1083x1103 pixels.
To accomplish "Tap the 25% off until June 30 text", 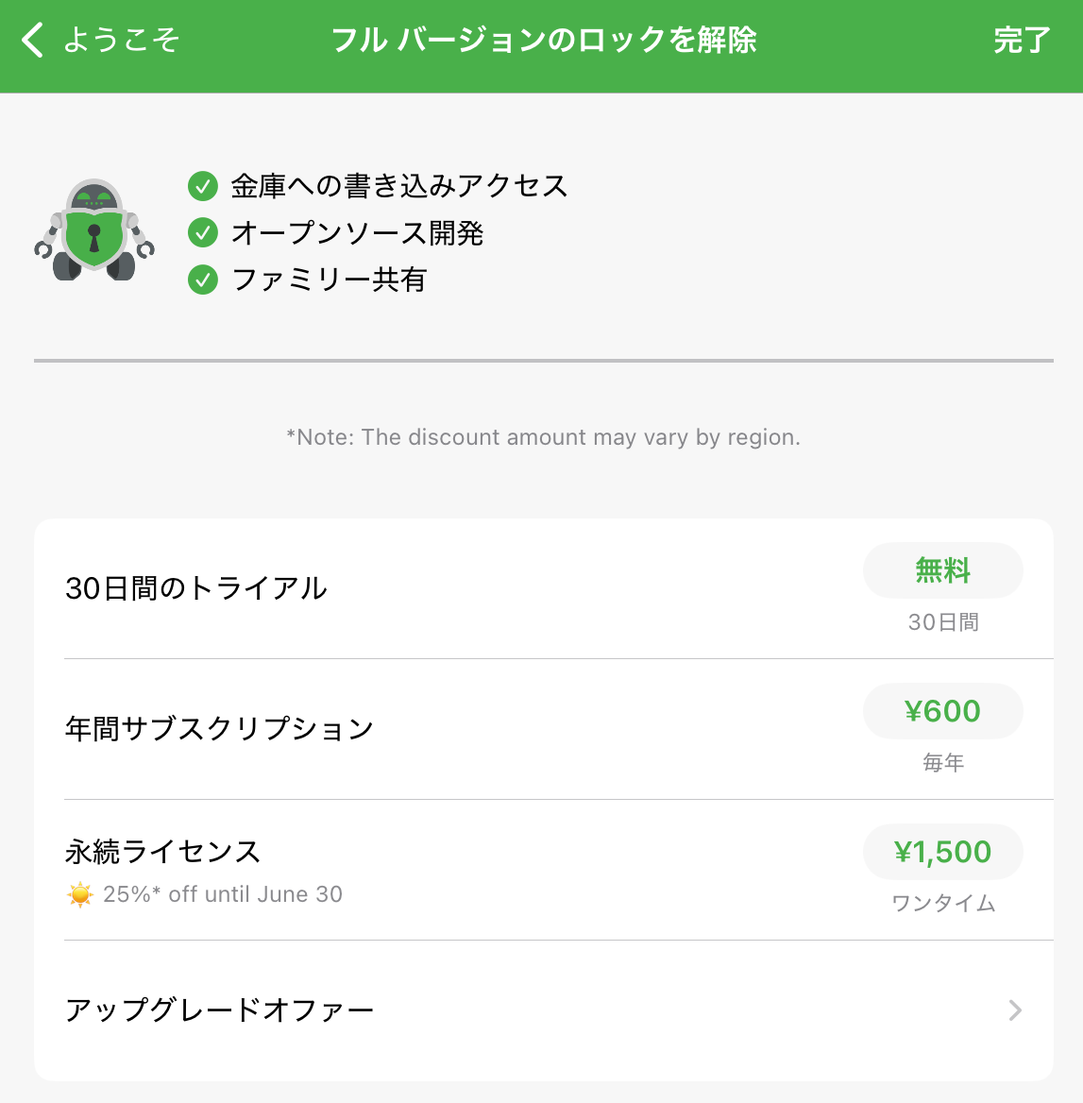I will [x=222, y=894].
